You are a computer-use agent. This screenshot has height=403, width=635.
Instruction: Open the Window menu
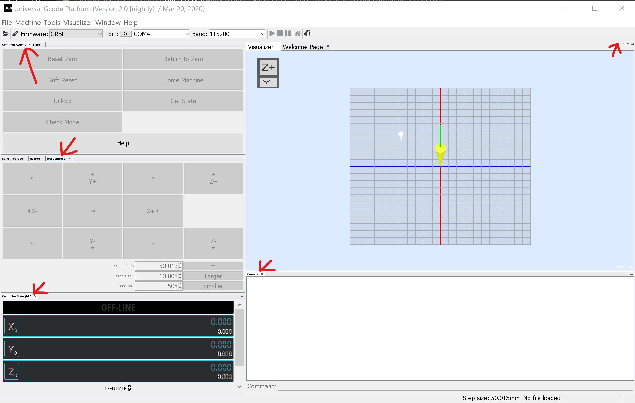(108, 23)
